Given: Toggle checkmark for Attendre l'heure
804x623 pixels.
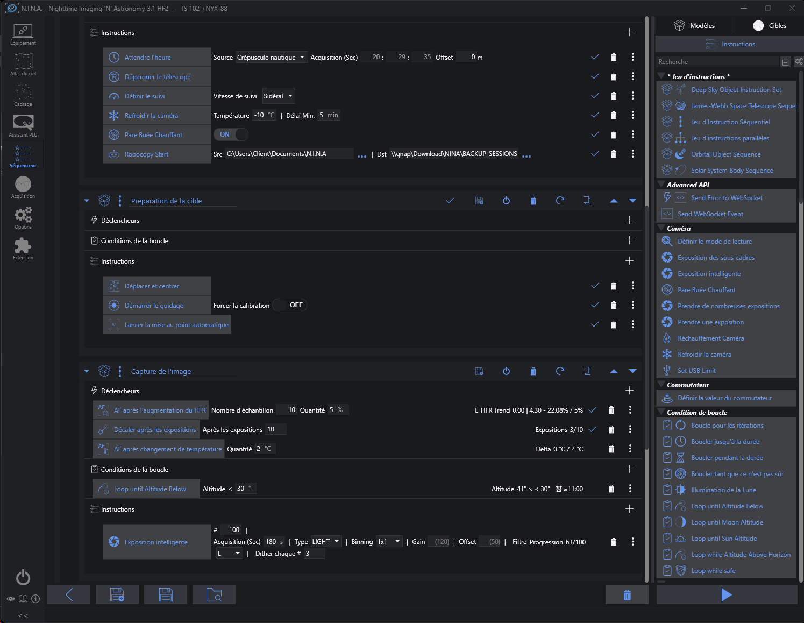Looking at the screenshot, I should pyautogui.click(x=595, y=58).
